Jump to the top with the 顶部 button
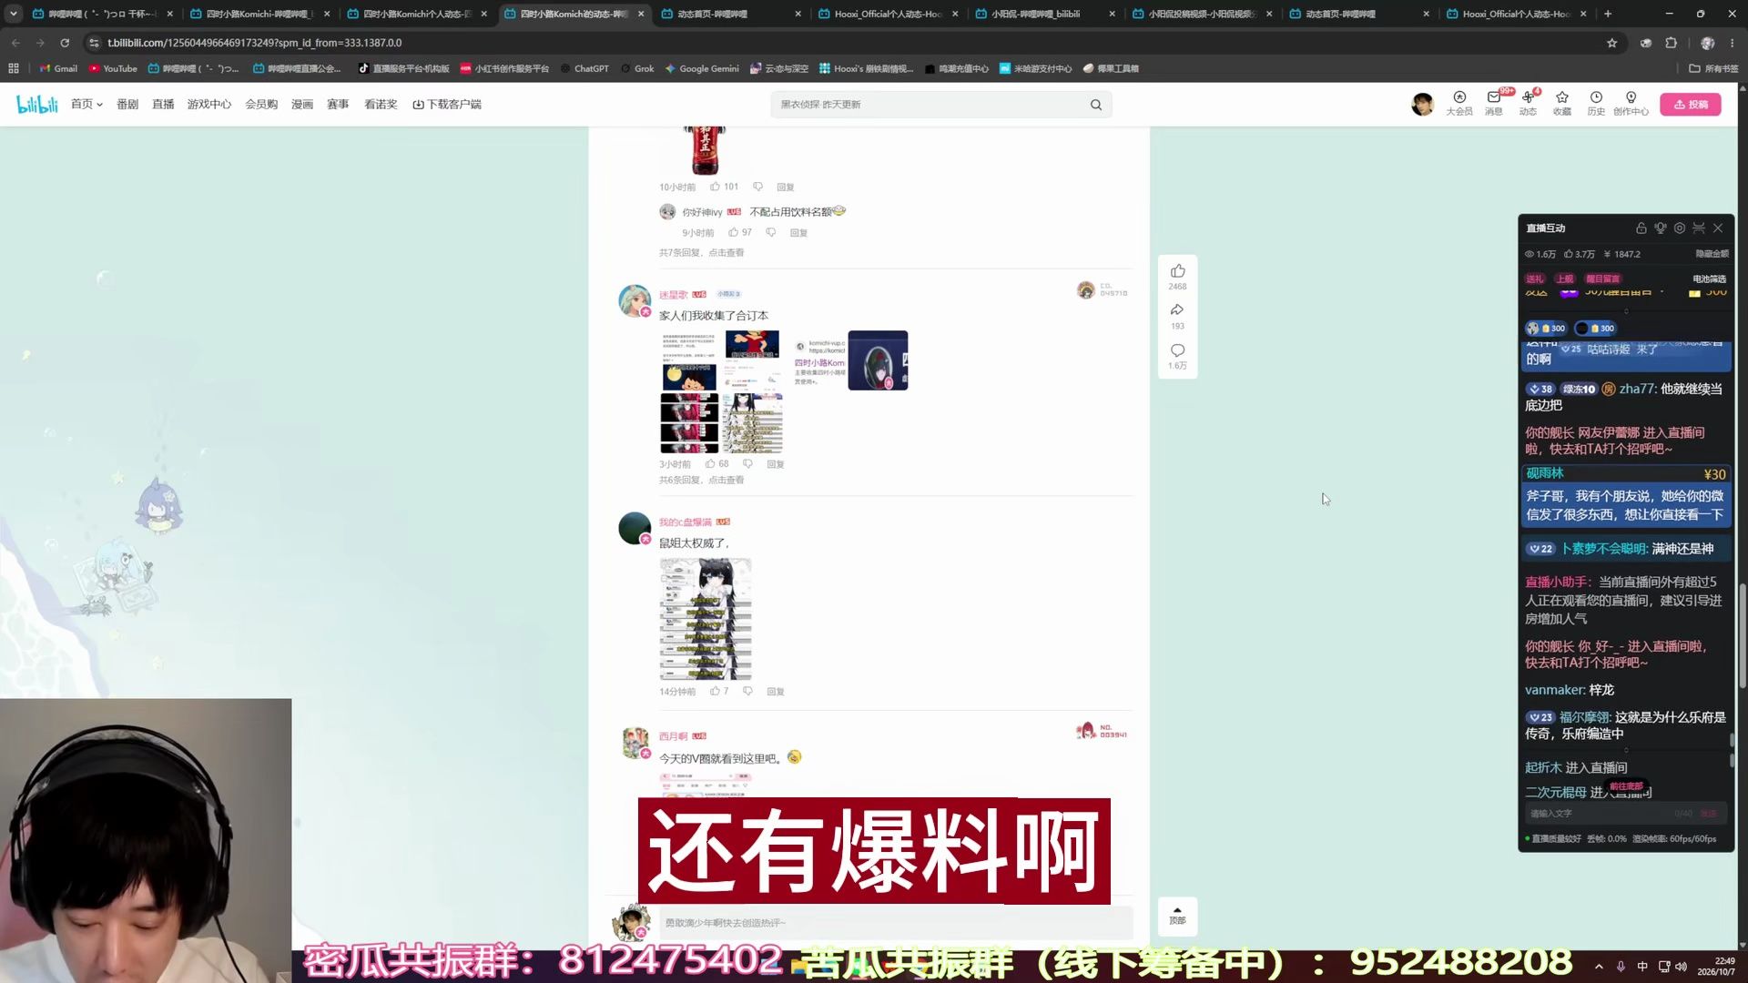The image size is (1748, 983). point(1177,916)
